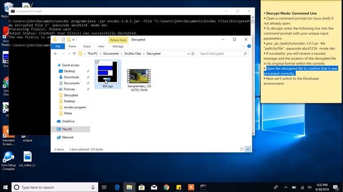Viewport: 343px width, 192px height.
Task: Open the Action Center notification icon
Action: pos(336,187)
